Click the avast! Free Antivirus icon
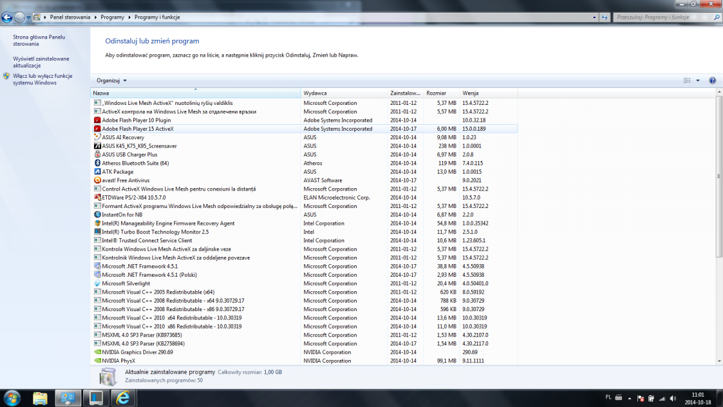Screen dimensions: 723x407 point(97,180)
